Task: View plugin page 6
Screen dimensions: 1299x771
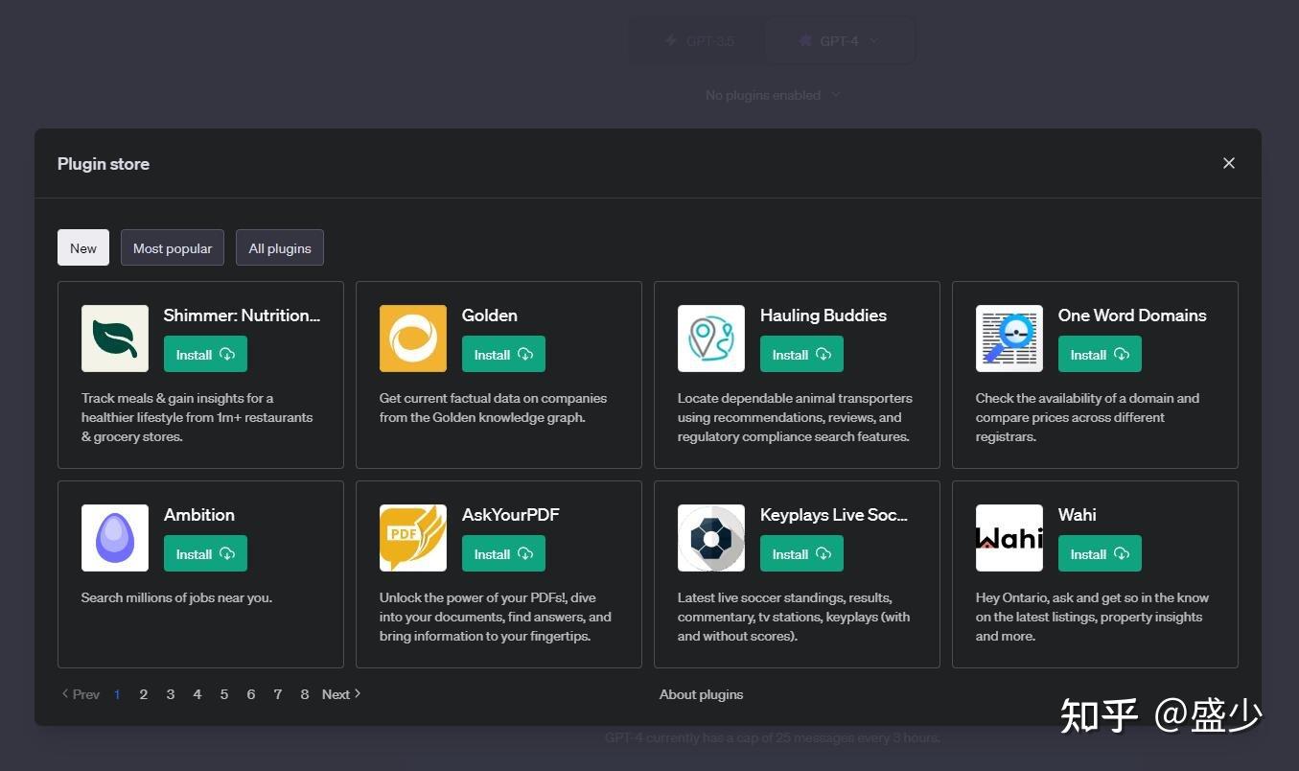Action: pyautogui.click(x=251, y=694)
